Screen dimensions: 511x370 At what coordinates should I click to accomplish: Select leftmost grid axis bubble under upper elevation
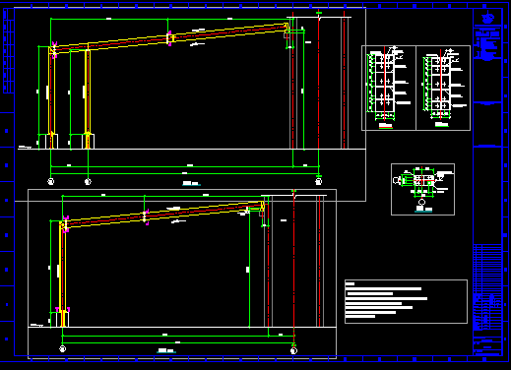click(x=51, y=181)
